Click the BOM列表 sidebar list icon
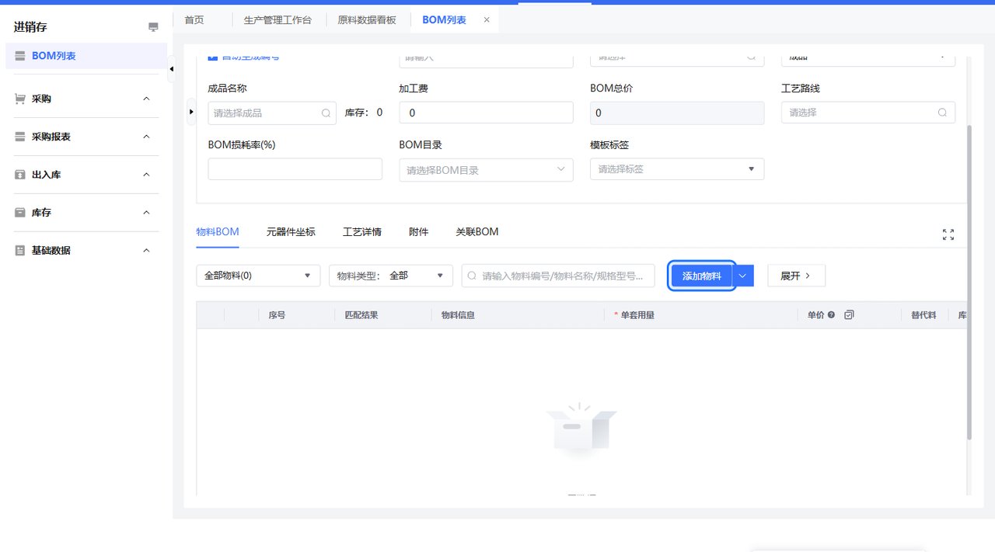995x552 pixels. [20, 56]
